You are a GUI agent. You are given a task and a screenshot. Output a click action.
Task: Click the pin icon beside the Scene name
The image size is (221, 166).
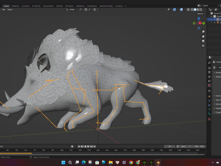click(x=219, y=6)
